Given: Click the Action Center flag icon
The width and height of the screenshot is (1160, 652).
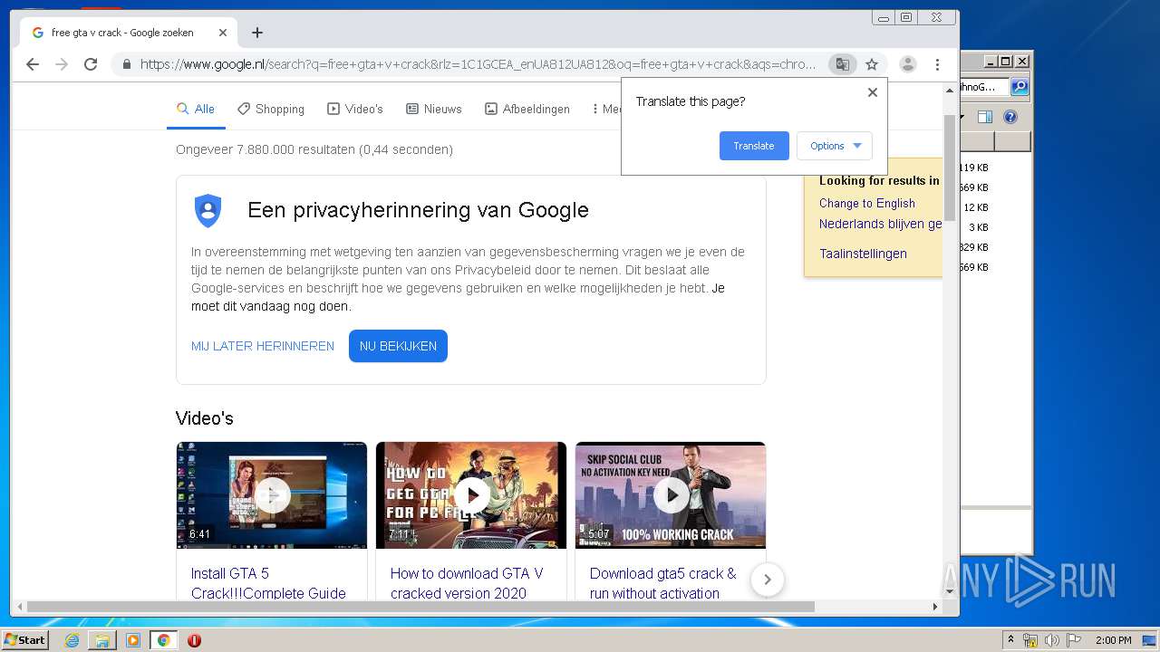Looking at the screenshot, I should [x=1074, y=640].
